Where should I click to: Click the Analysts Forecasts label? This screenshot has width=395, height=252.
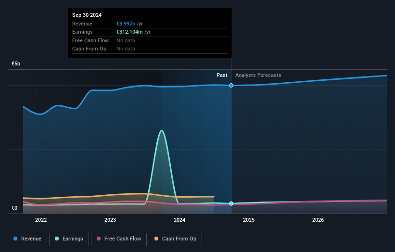click(258, 75)
